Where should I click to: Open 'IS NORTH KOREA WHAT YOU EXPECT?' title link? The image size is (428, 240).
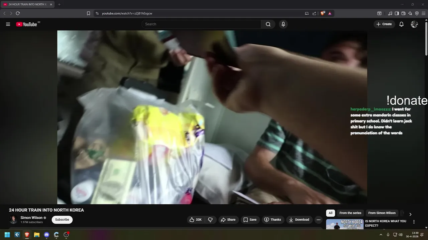coord(386,223)
